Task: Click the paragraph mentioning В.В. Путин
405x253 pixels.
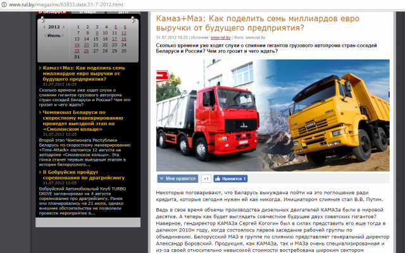Action: click(x=270, y=196)
